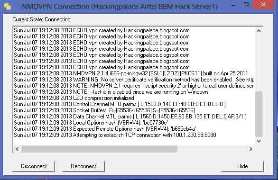The height and width of the screenshot is (180, 278).
Task: Select the 'LZO compression initialized' line
Action: point(74,98)
